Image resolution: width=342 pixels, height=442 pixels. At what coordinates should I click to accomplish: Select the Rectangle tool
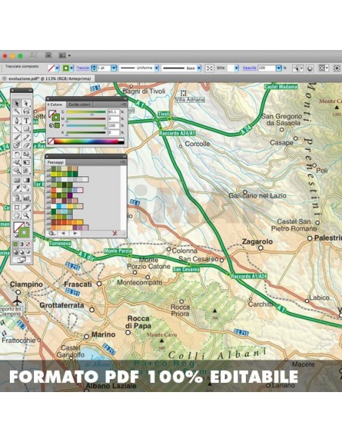[x=26, y=129]
